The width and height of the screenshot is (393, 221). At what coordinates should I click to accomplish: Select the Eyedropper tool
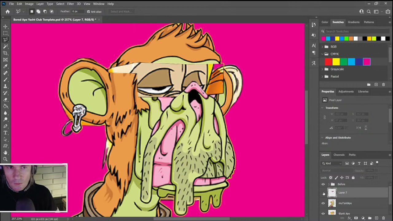pos(6,66)
